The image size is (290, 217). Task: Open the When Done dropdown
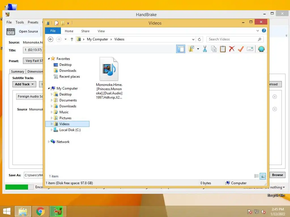pyautogui.click(x=277, y=187)
